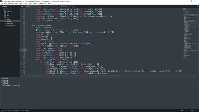
Task: Click the '[Finished in 40.2s]' output line
Action: [11, 86]
